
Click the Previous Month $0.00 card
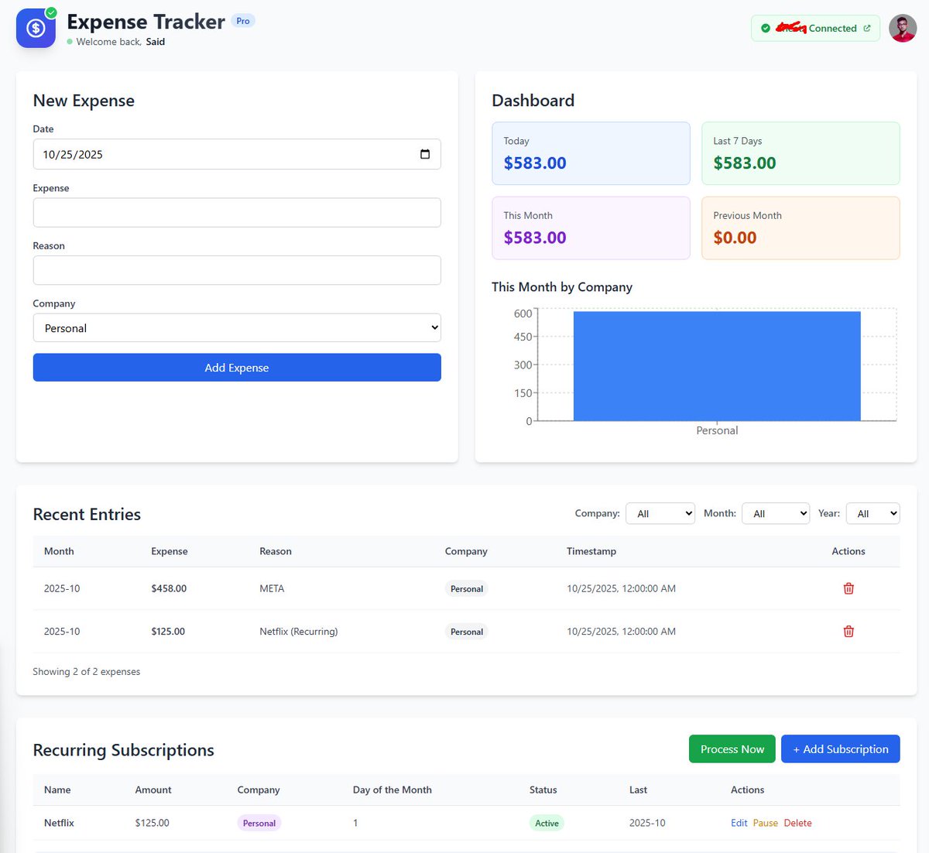click(x=800, y=228)
